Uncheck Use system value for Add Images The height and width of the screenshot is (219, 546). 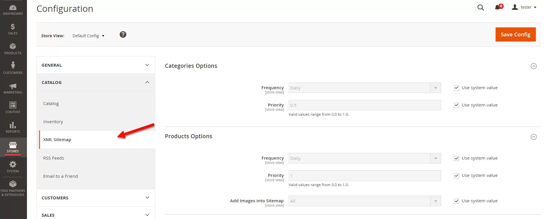point(456,201)
